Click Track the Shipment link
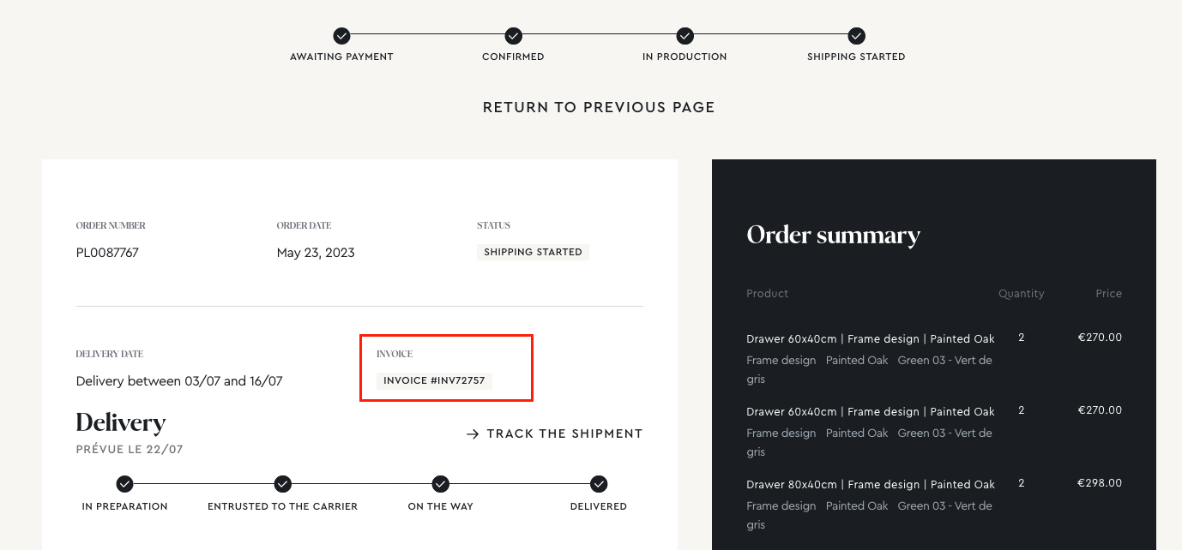The image size is (1182, 550). pos(564,433)
